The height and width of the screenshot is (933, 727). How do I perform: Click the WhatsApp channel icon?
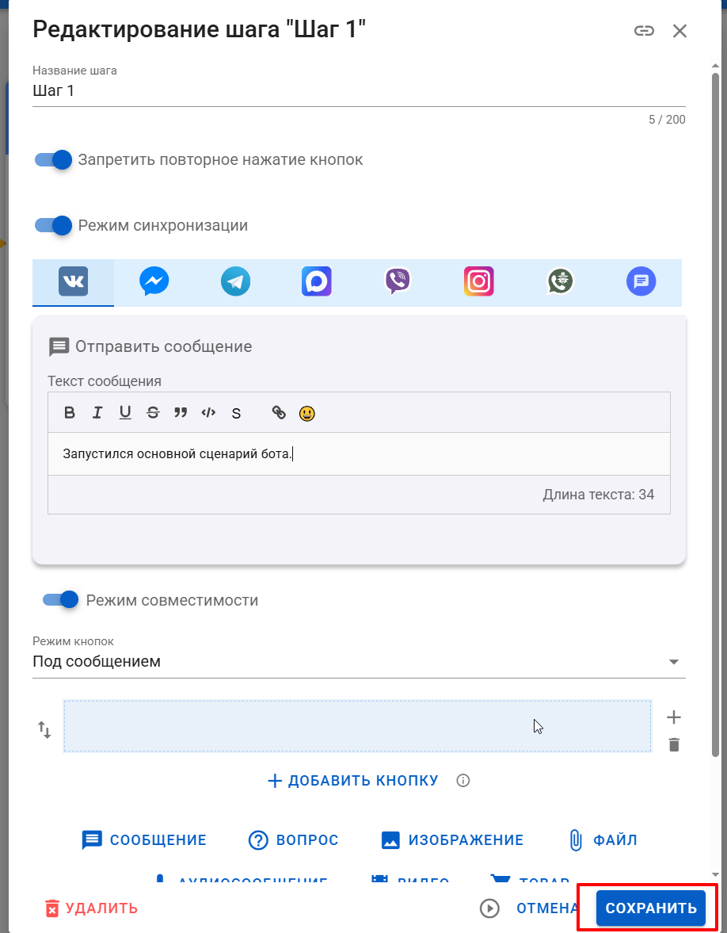click(560, 281)
